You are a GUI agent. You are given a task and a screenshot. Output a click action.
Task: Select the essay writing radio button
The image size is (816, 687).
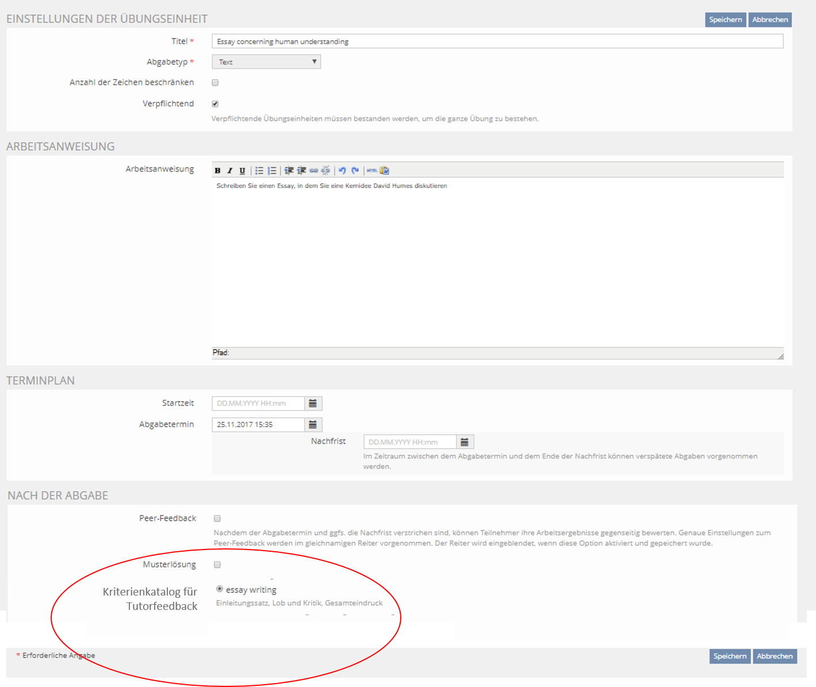(220, 589)
